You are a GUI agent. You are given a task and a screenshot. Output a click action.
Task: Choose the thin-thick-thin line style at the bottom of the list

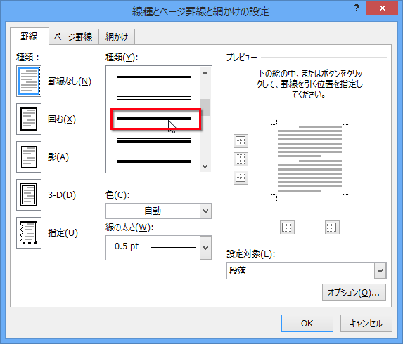154,161
